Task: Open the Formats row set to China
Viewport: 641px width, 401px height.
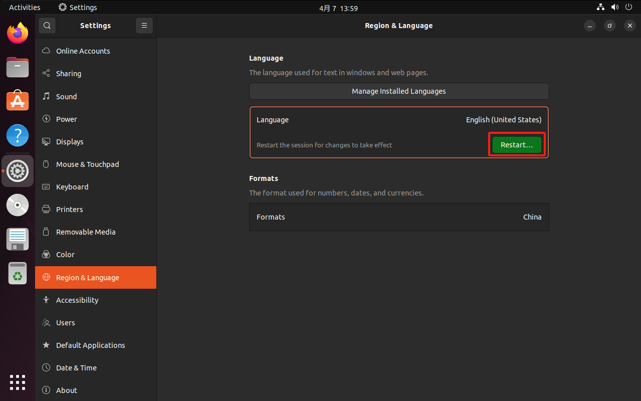Action: 399,217
